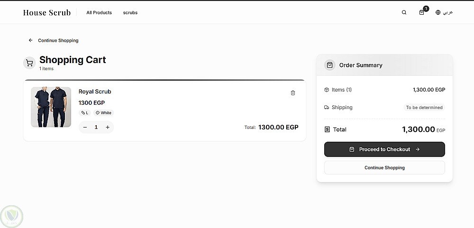Open the Royal Scrub product thumbnail

(x=51, y=107)
